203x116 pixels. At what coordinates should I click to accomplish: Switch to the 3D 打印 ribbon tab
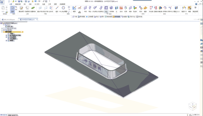[x=36, y=5]
